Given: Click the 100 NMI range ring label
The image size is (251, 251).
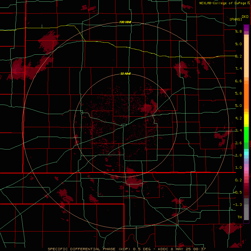Looking at the screenshot, I should (x=125, y=22).
